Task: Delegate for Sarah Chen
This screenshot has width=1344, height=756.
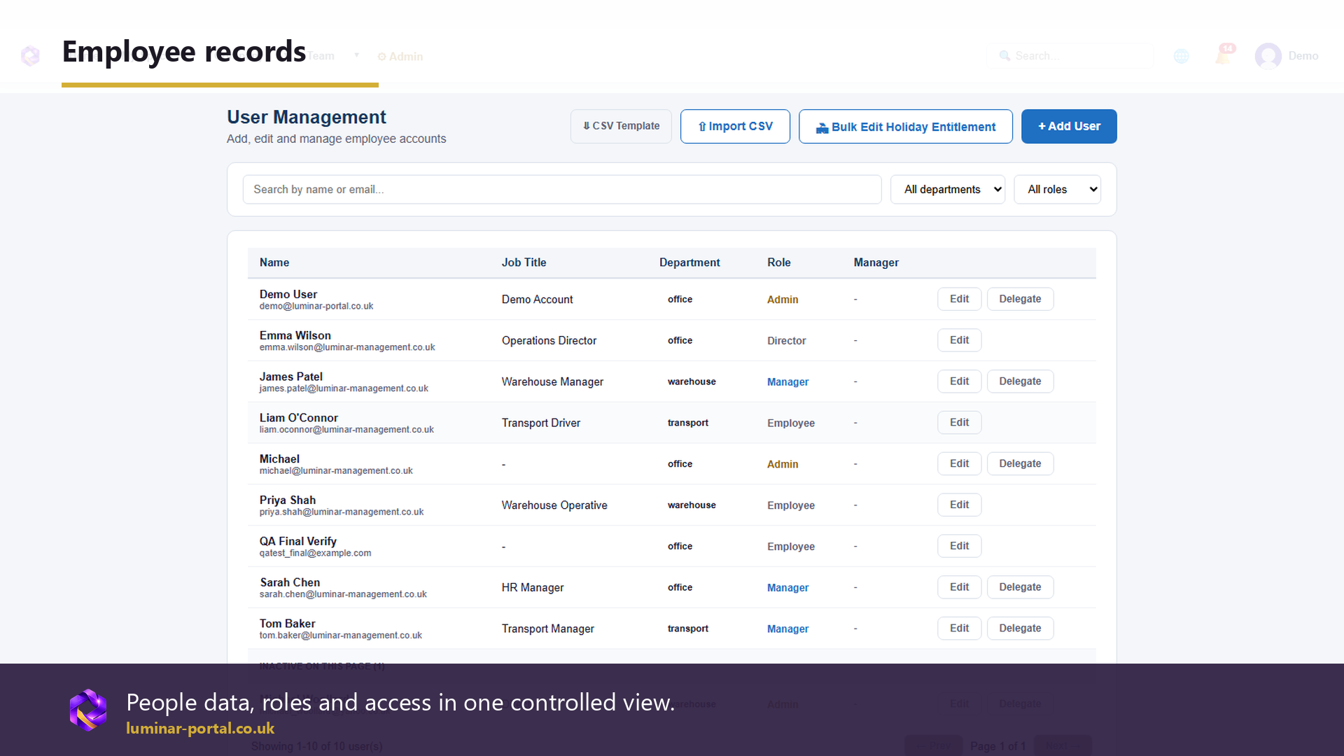Action: 1020,587
